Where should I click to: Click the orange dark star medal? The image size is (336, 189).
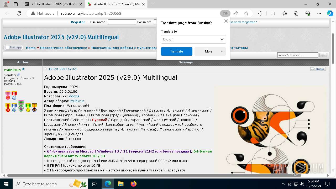coord(34,108)
